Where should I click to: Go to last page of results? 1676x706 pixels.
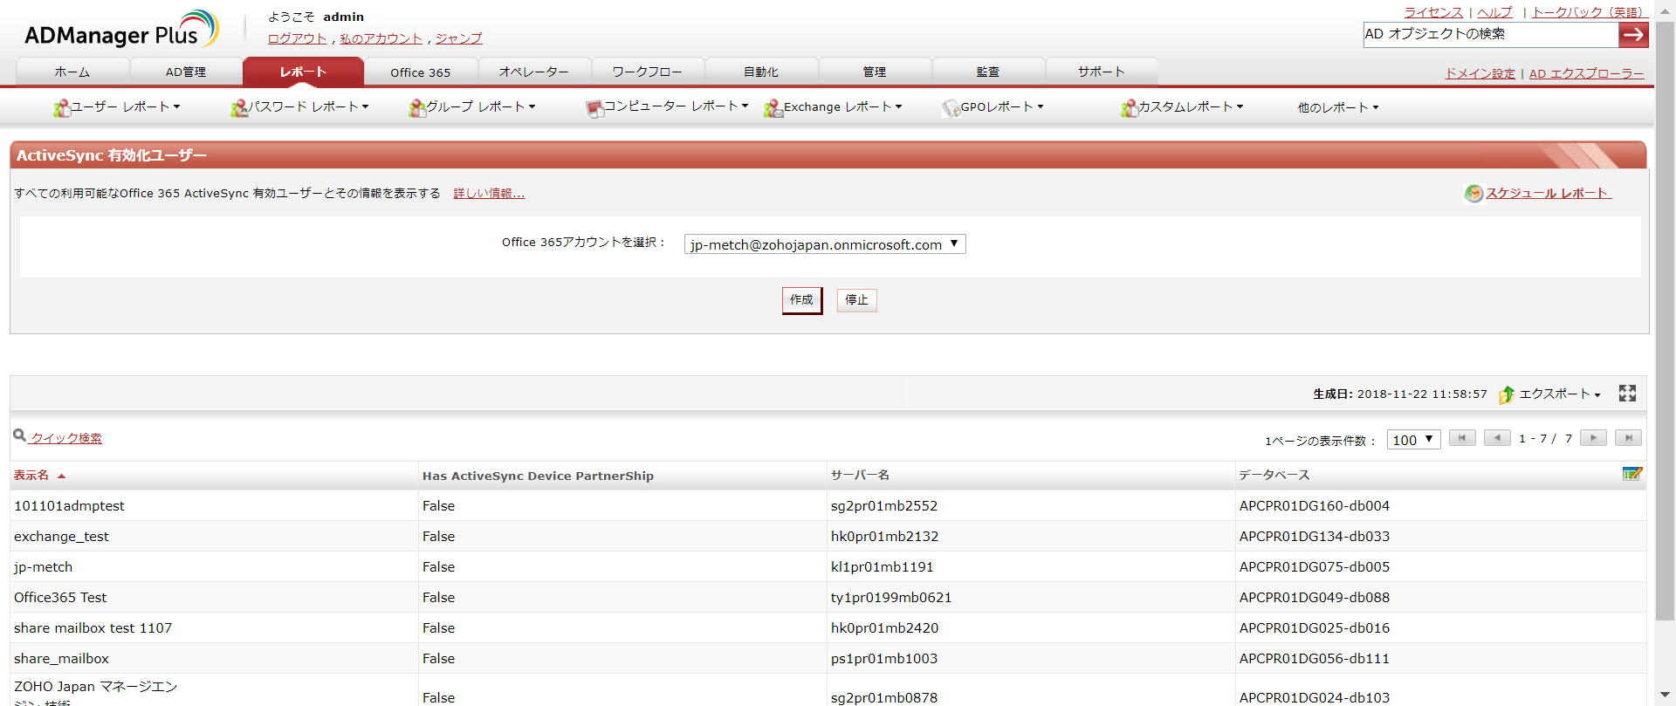(x=1628, y=438)
